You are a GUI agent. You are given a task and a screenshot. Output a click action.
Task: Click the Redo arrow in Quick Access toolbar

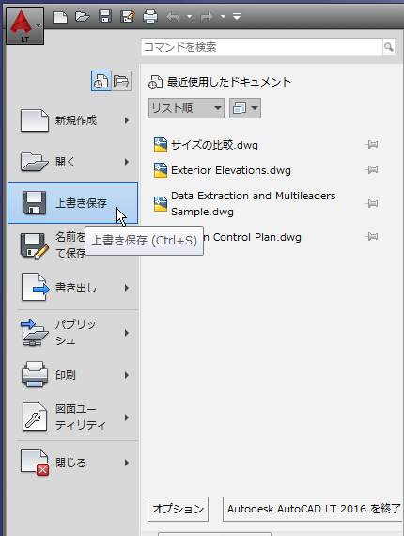pyautogui.click(x=207, y=17)
